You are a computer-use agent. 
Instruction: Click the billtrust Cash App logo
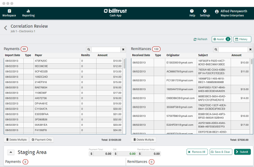click(x=116, y=13)
